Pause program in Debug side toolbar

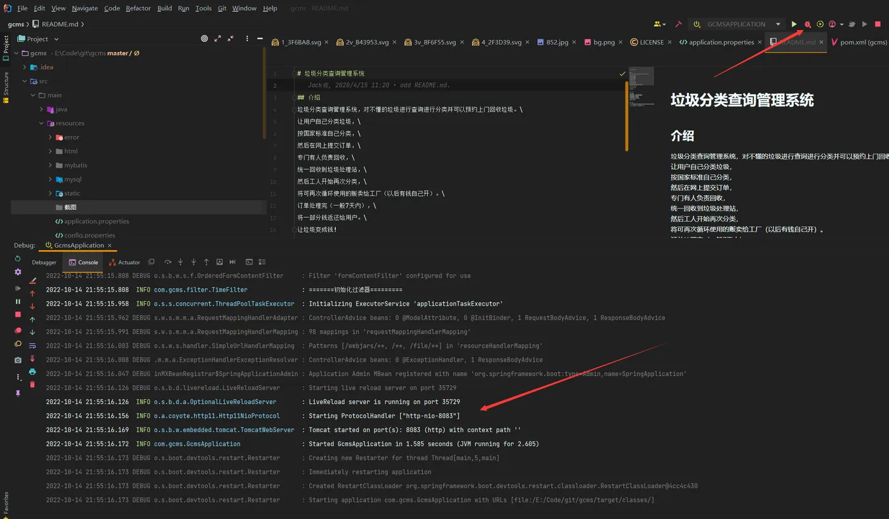coord(18,302)
